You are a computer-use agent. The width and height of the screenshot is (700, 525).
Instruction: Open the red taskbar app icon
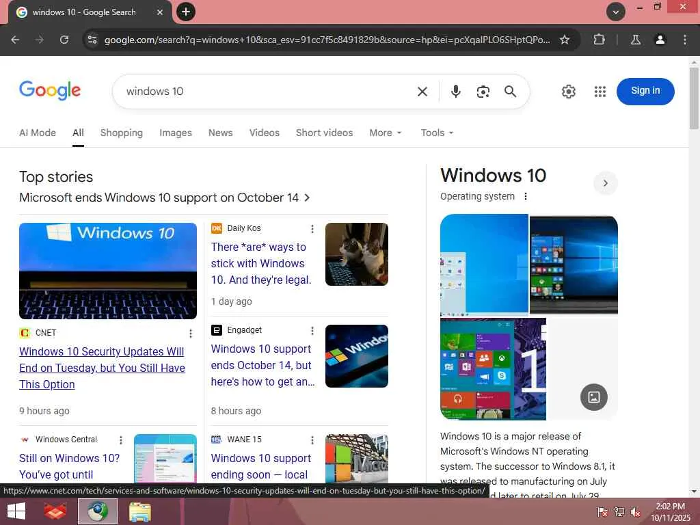point(56,511)
